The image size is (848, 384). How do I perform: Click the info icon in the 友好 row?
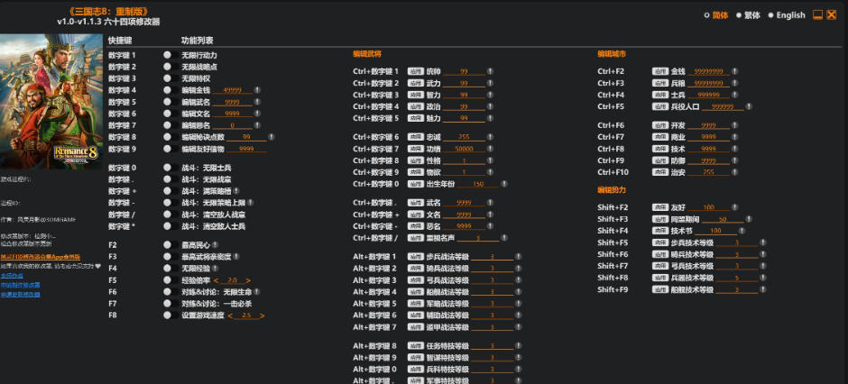(x=734, y=207)
